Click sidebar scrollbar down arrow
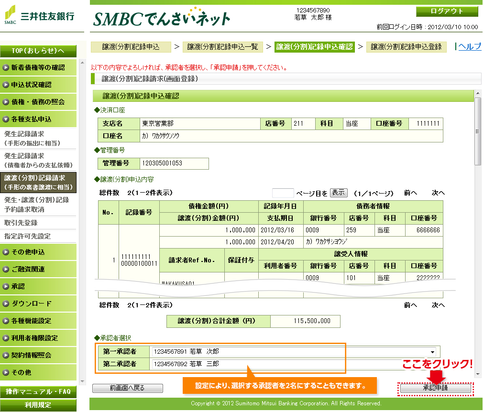Viewport: 484px width, 412px height. [x=82, y=381]
